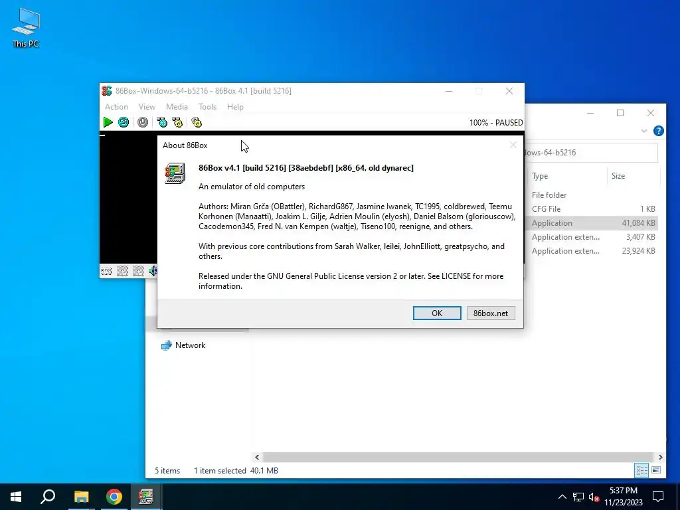Click the sound speaker icon in 86Box status bar
680x510 pixels.
tap(153, 272)
